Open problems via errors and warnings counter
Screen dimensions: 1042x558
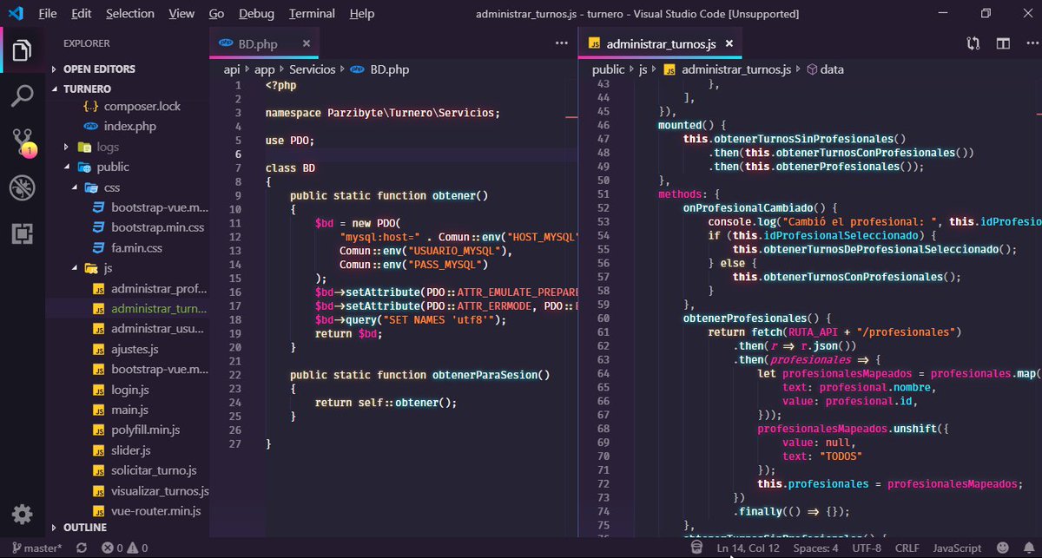pyautogui.click(x=123, y=548)
